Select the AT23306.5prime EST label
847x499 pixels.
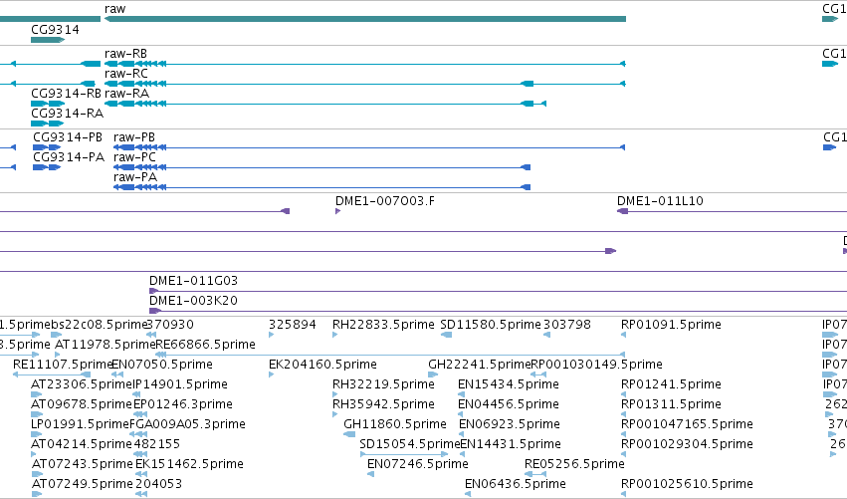[x=82, y=384]
